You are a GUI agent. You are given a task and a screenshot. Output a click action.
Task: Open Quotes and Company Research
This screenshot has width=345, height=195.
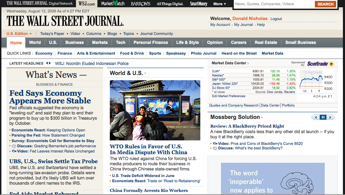(234, 105)
